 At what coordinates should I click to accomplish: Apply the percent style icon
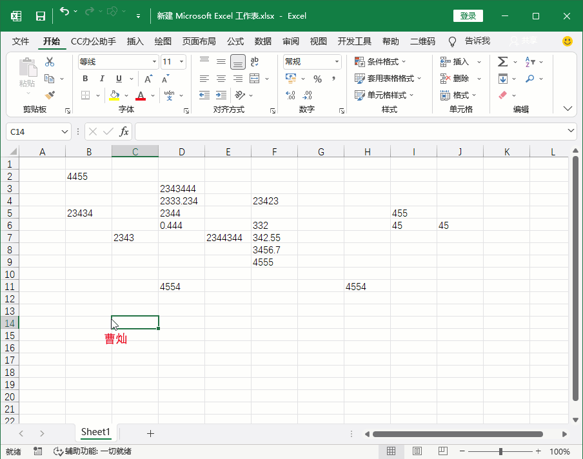click(x=317, y=79)
